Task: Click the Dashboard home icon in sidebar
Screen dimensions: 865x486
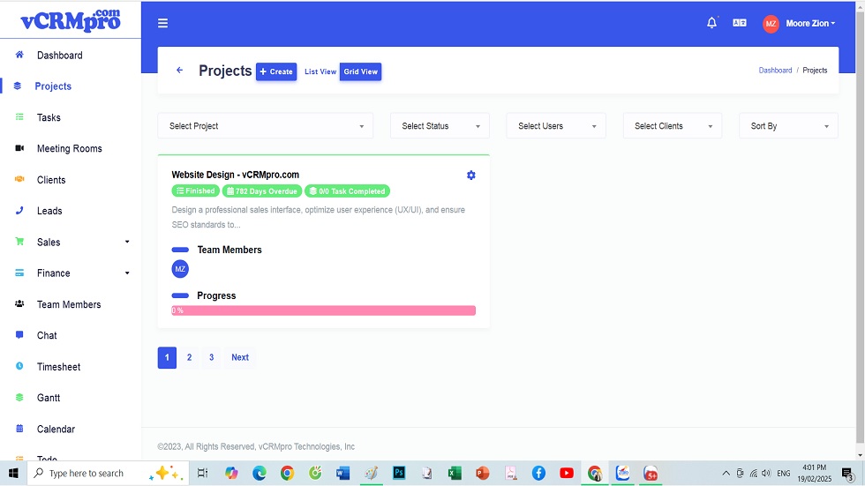Action: [x=19, y=55]
